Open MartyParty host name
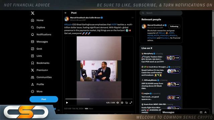 [x=148, y=54]
